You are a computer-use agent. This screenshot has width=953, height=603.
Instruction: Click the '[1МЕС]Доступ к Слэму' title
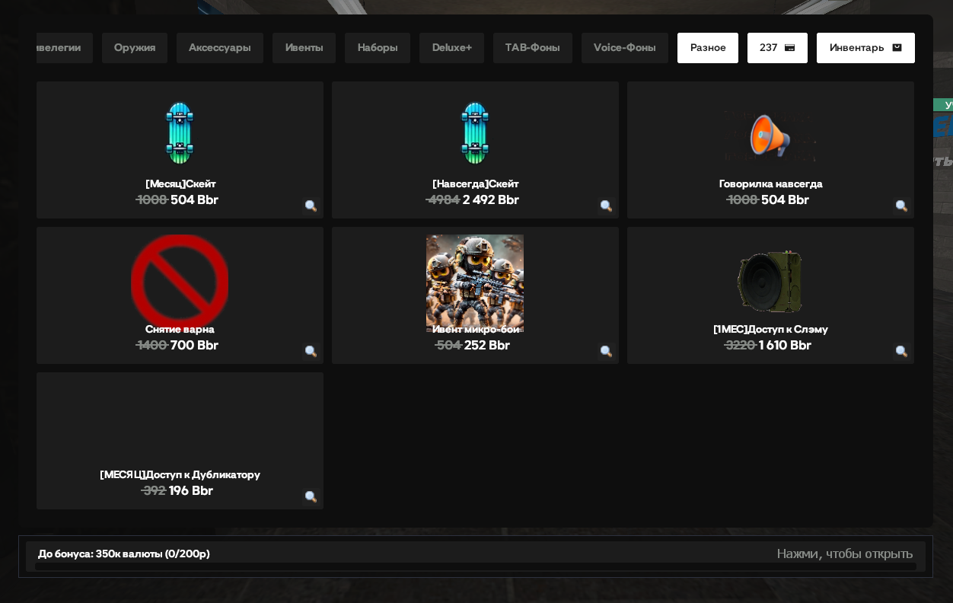click(770, 329)
